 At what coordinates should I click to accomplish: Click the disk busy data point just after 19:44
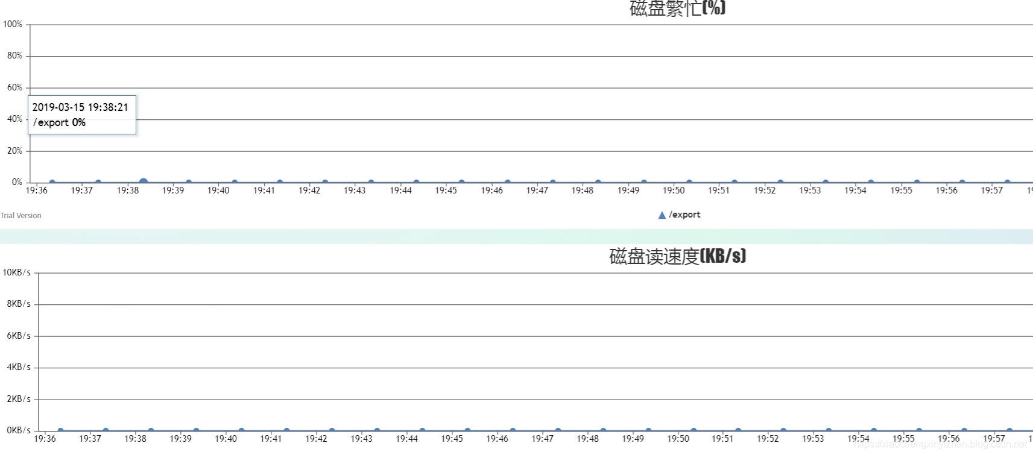416,182
